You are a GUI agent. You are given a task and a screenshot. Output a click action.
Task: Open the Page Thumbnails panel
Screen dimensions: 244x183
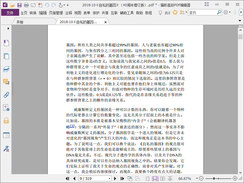(6, 56)
